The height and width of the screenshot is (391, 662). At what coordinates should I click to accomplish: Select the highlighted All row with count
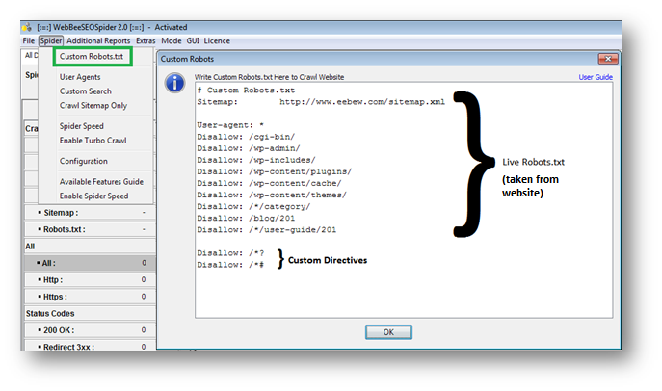[90, 263]
